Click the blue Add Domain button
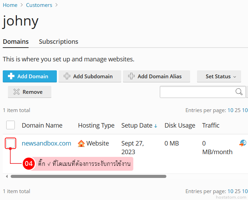248x200 pixels. (30, 76)
